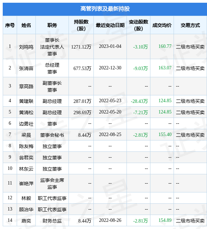
Task: Click 刘鸣鸣's position 法定代表人
Action: (52, 47)
